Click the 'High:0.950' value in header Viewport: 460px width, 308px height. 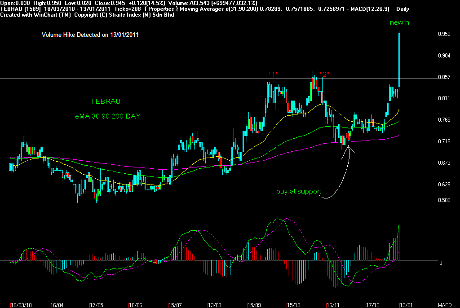click(x=47, y=3)
